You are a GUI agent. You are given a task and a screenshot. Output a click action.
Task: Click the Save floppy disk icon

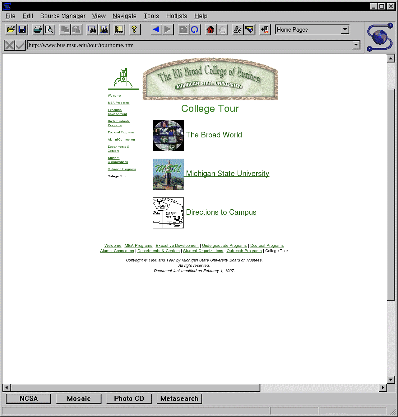point(22,30)
